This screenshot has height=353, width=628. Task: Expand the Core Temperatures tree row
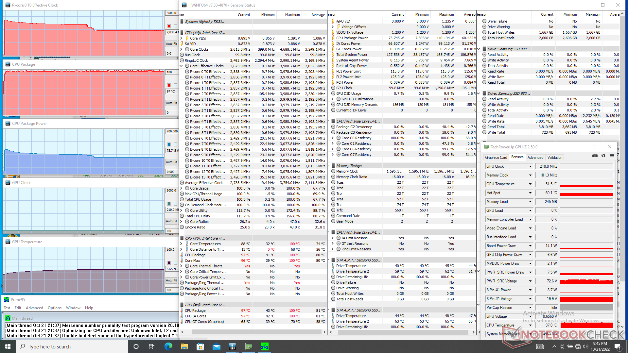click(182, 244)
